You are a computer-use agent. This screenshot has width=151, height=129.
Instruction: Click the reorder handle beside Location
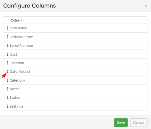[8, 63]
